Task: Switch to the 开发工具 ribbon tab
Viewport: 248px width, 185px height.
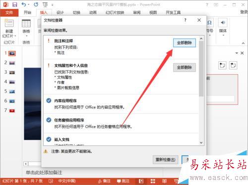Action: click(x=173, y=12)
